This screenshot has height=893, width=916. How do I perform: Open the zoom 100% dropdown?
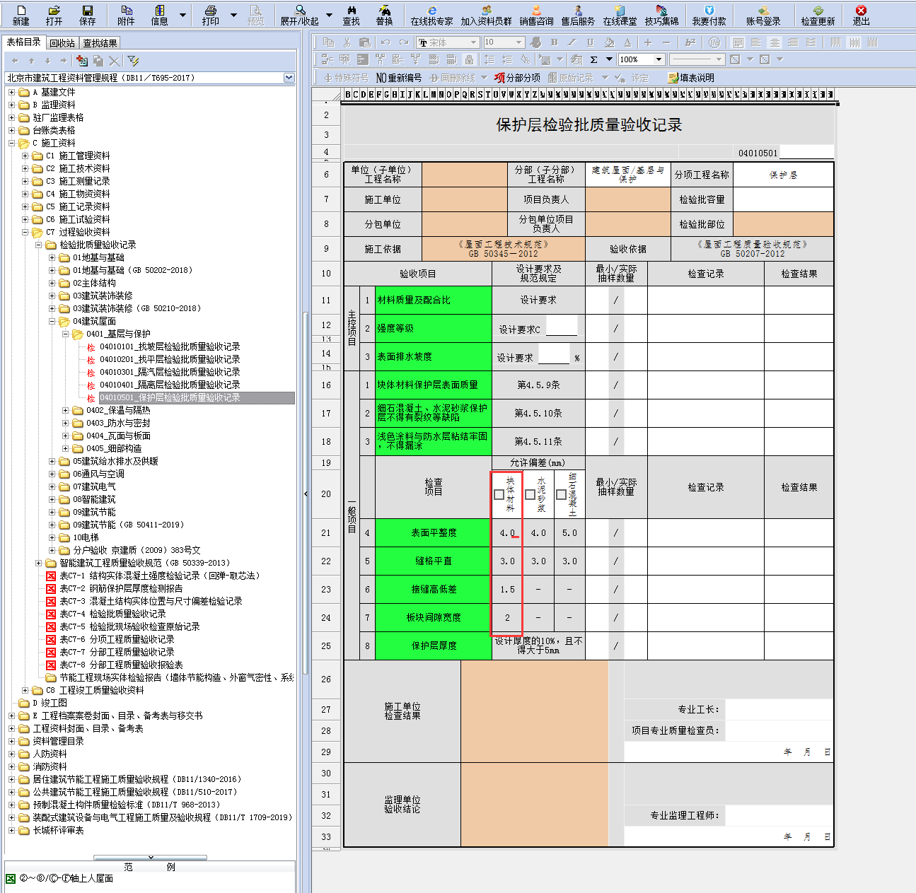click(x=659, y=59)
